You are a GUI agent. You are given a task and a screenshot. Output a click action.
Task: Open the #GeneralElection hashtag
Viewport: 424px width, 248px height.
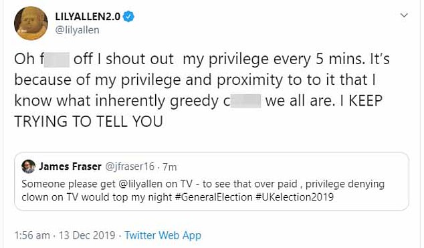click(213, 197)
